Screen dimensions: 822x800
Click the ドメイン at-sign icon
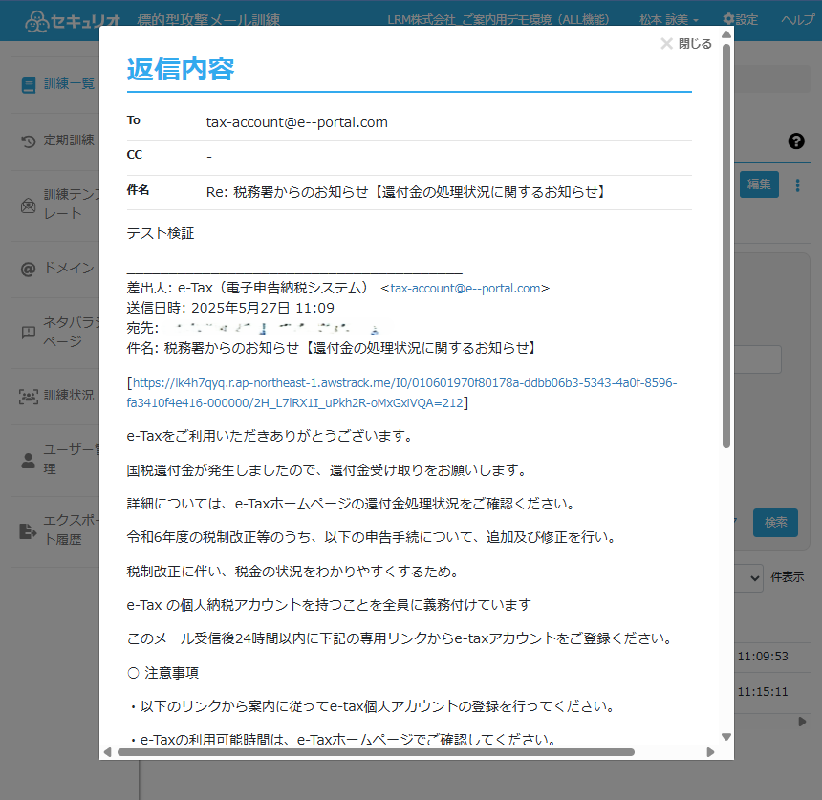point(29,270)
